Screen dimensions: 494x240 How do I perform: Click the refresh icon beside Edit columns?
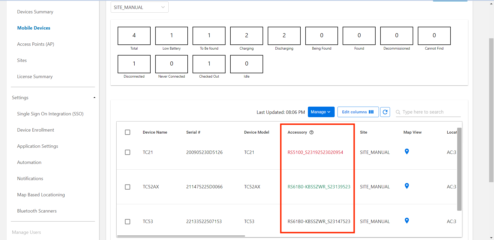coord(385,112)
